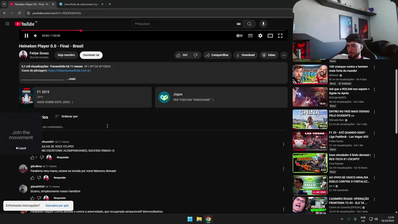Open a new browser tab
398x224 pixels.
[x=110, y=4]
